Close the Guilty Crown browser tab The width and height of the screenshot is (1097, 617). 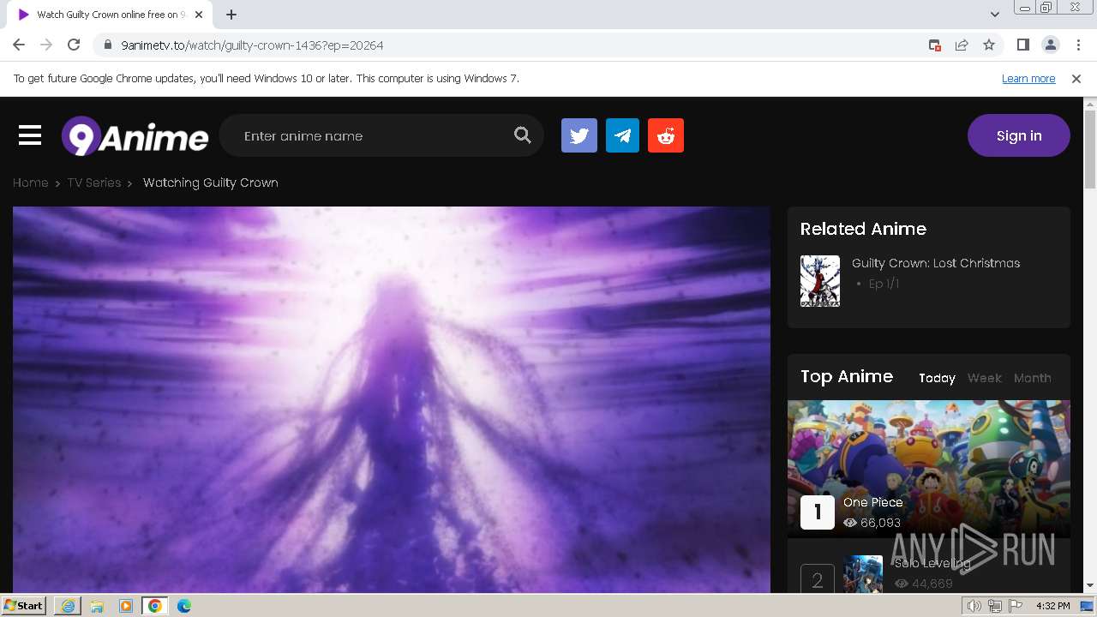[x=199, y=15]
